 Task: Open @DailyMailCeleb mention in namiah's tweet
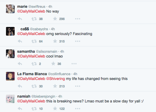pos(31,101)
